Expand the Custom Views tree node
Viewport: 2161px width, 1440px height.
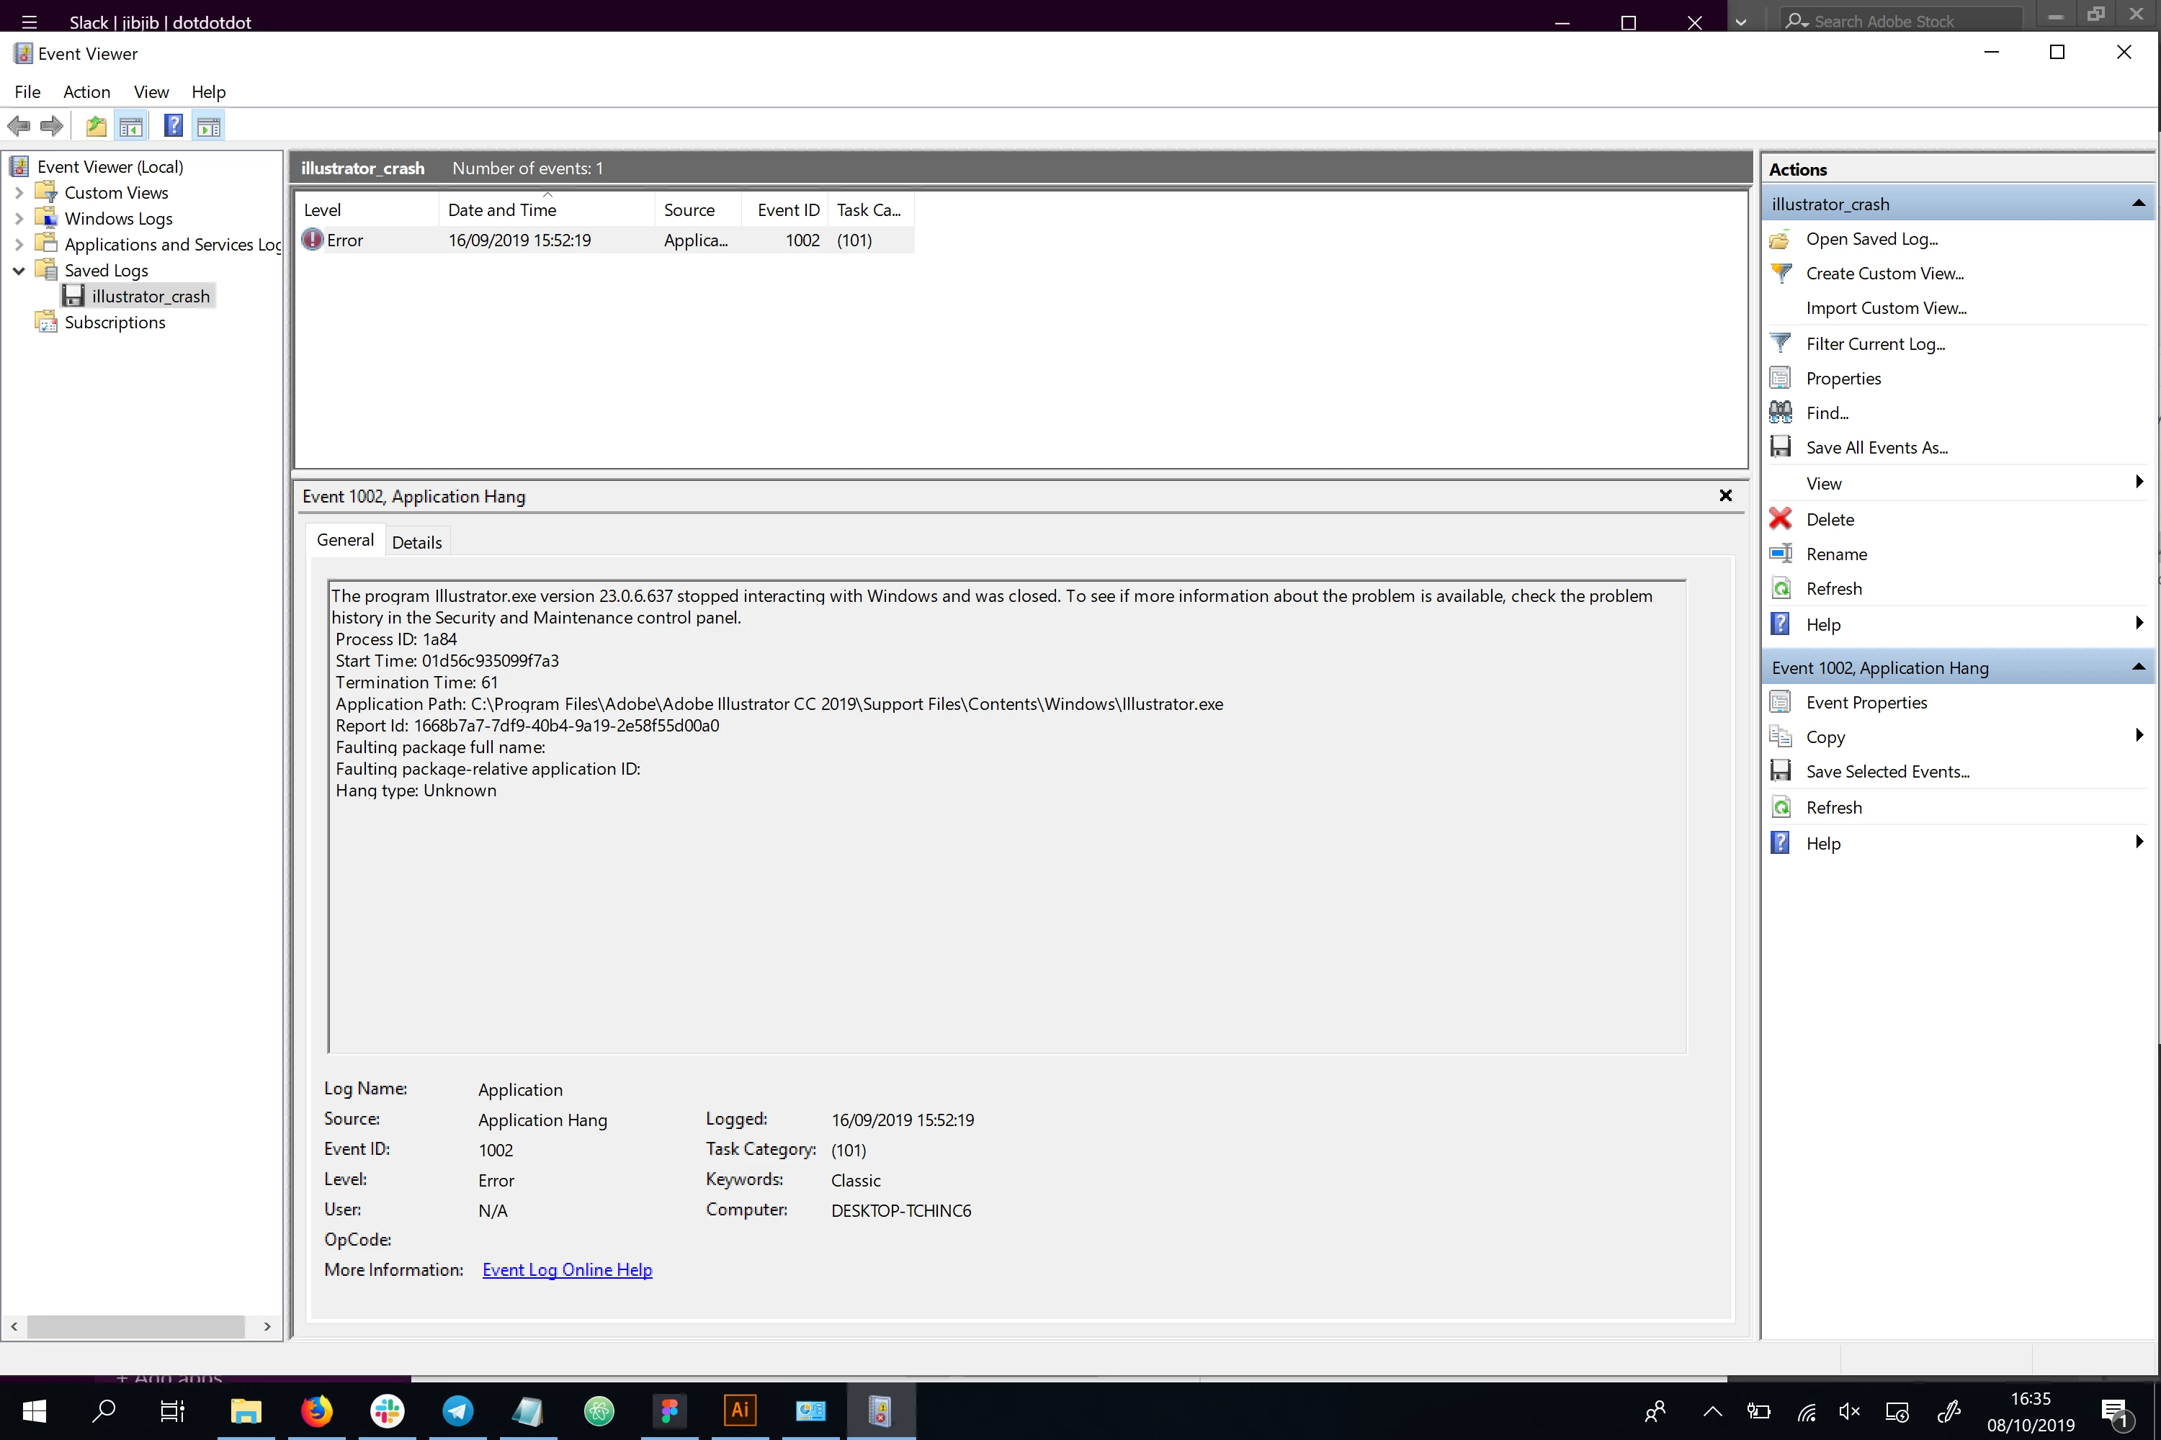(19, 193)
